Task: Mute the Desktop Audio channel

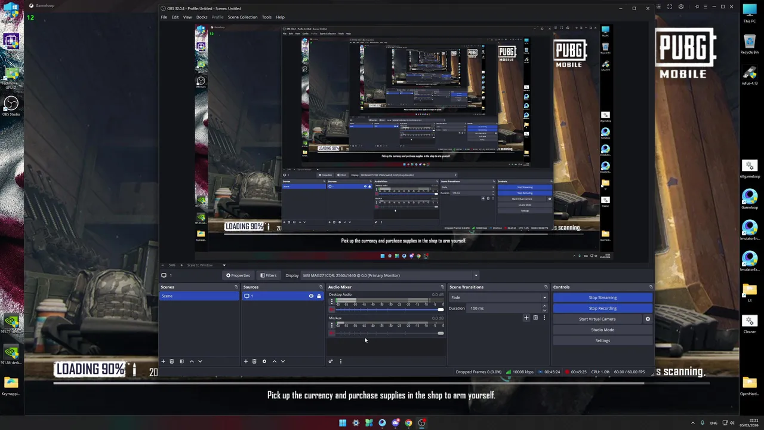Action: point(332,309)
